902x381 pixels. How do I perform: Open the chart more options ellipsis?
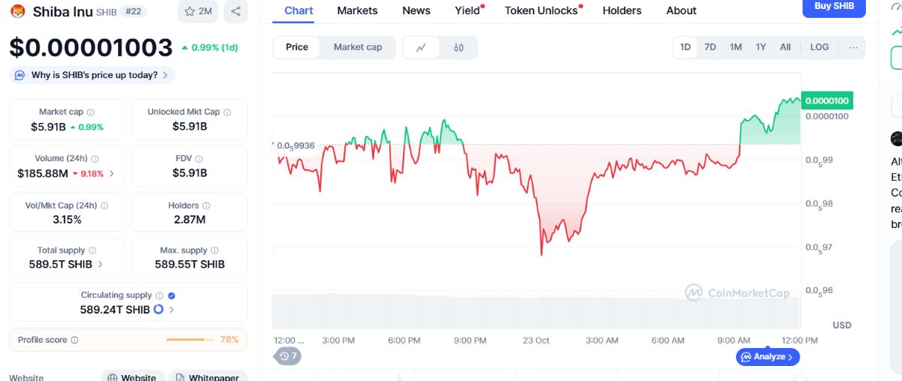pyautogui.click(x=853, y=46)
